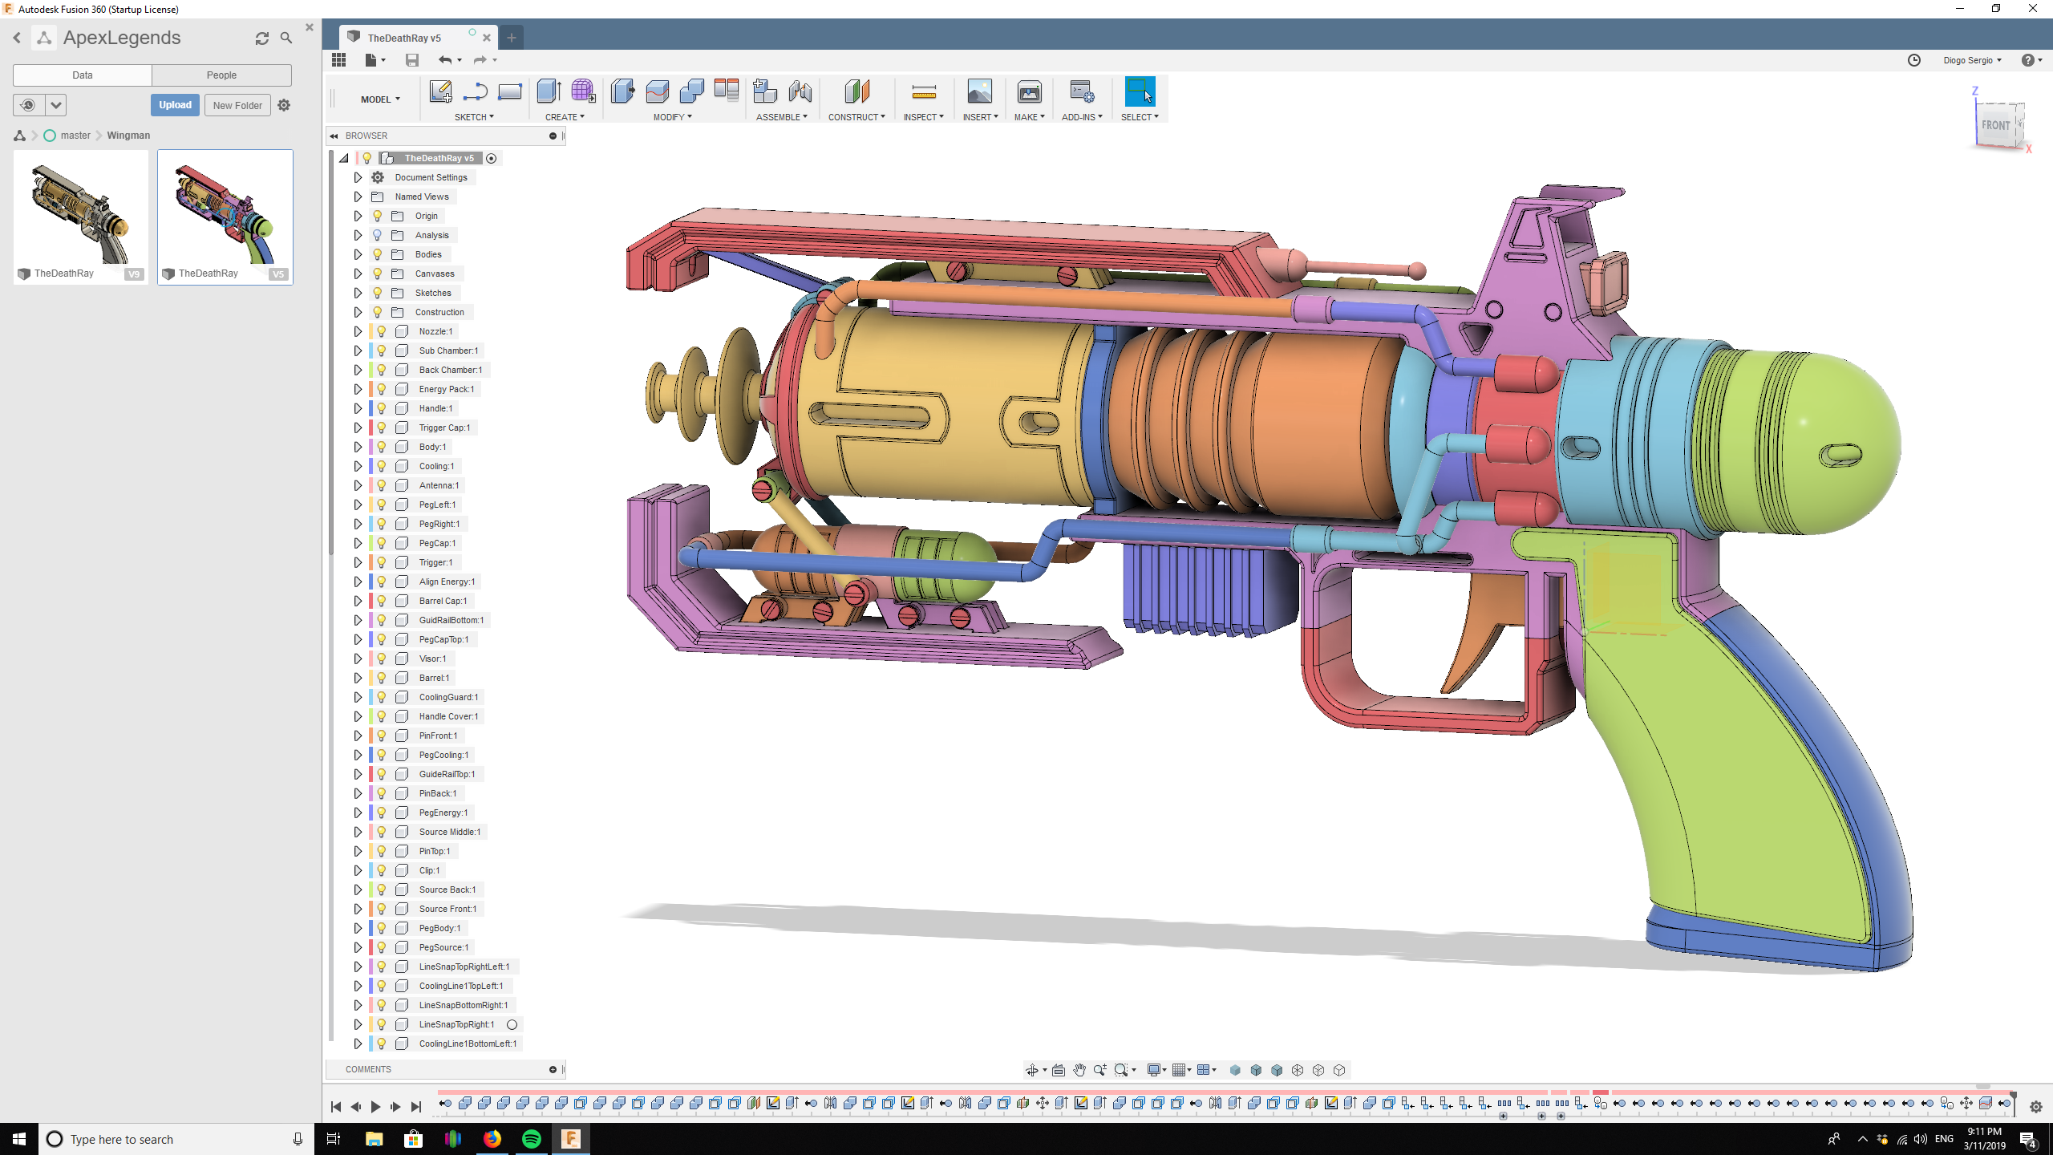Screen dimensions: 2053x1155
Task: Select the Insert Decal tool
Action: [x=980, y=91]
